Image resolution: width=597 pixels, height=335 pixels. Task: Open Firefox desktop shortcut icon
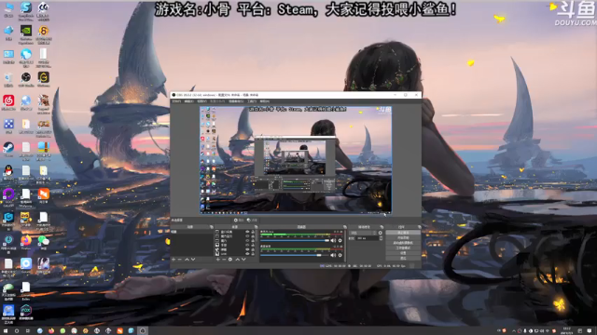(26, 240)
